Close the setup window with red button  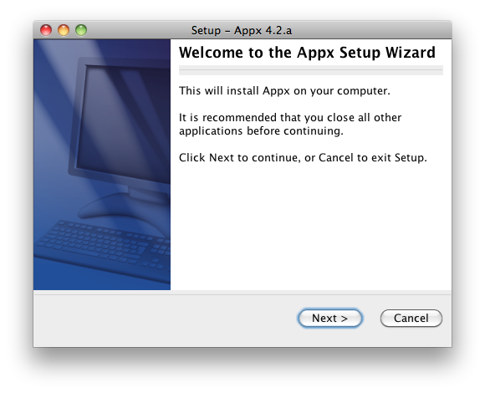46,30
